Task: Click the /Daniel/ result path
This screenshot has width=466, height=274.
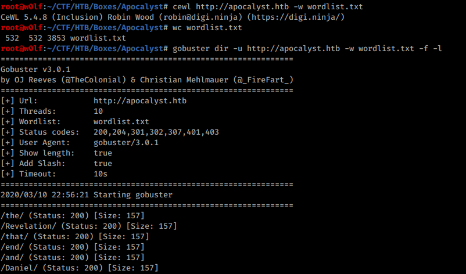Action: 19,268
